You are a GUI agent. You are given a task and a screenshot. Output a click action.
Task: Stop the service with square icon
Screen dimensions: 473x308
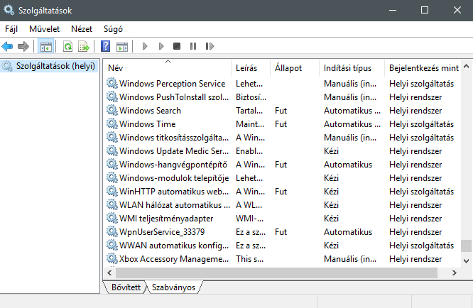(177, 46)
